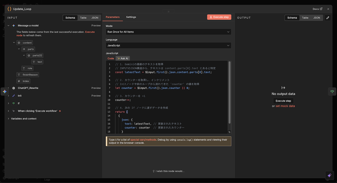Image resolution: width=337 pixels, height=183 pixels.
Task: Click the code editor vertical scrollbar
Action: [229, 93]
